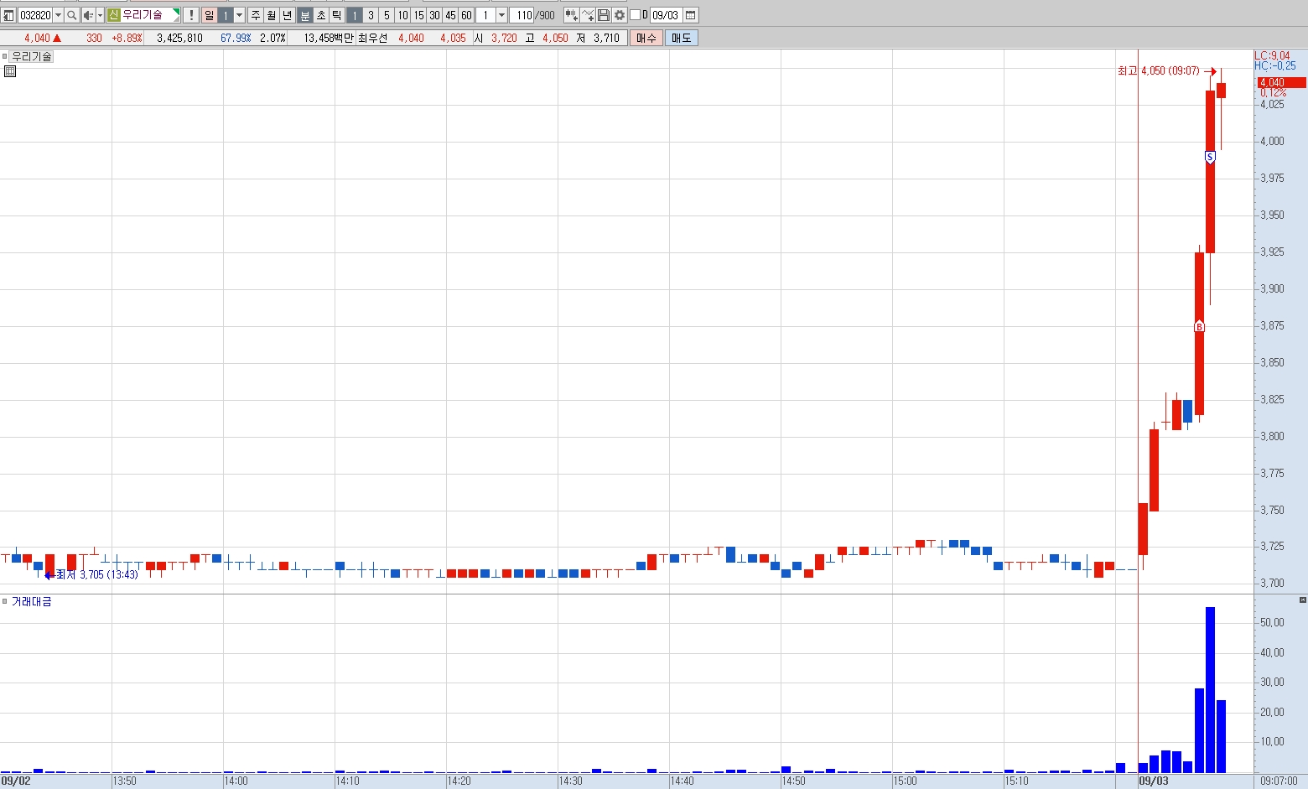Click the grid table icon under 우리기술
The height and width of the screenshot is (789, 1308).
click(x=10, y=71)
